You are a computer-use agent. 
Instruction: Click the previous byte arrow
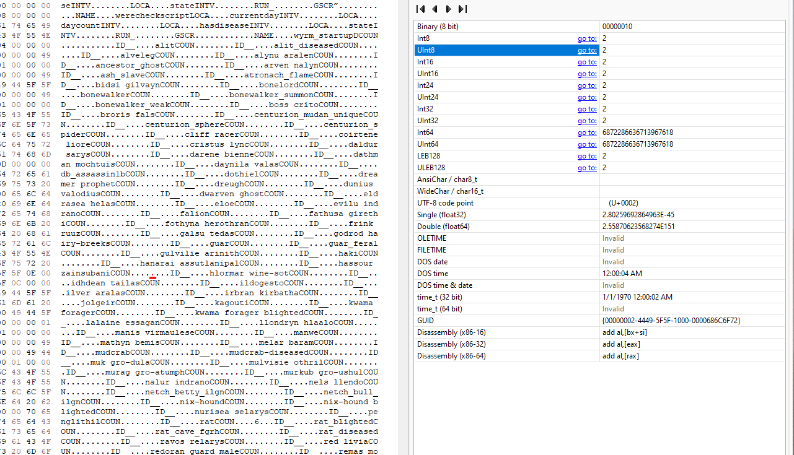point(434,9)
